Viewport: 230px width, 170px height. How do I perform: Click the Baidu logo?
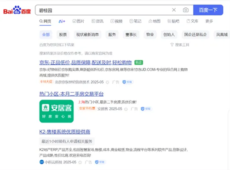point(17,10)
